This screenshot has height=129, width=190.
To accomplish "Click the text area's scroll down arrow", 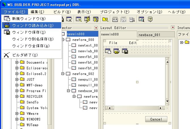I will tap(167, 101).
